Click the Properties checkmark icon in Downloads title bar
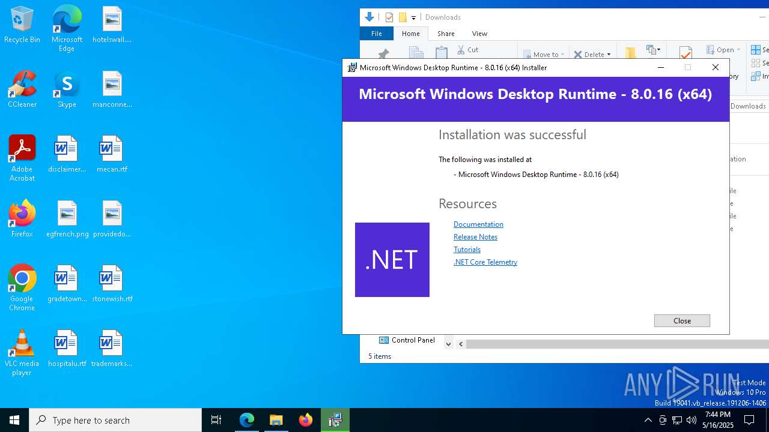Screen dimensions: 769x432 (x=389, y=17)
